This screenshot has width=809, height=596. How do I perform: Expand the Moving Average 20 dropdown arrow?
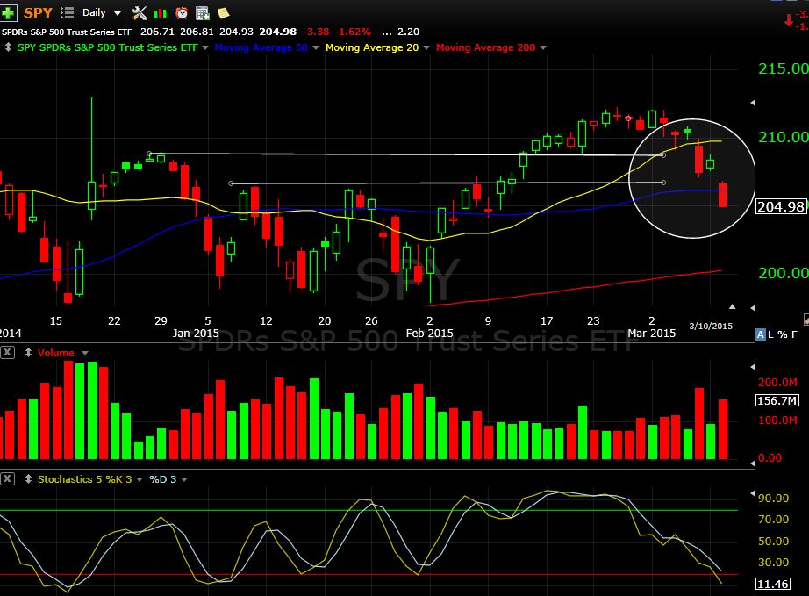426,47
